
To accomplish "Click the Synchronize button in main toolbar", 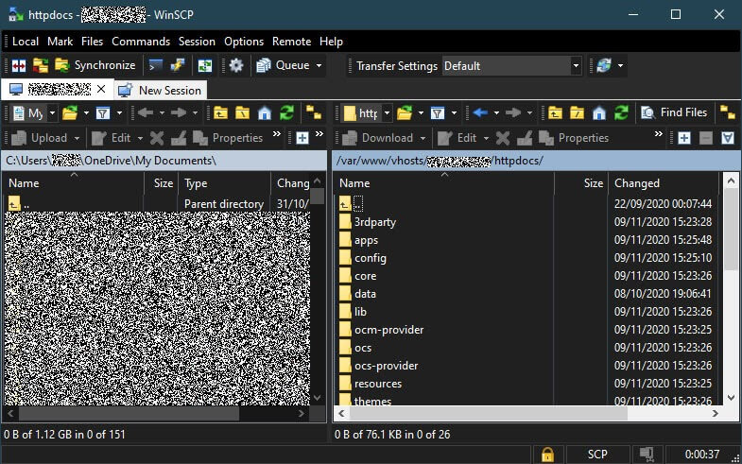I will point(95,65).
